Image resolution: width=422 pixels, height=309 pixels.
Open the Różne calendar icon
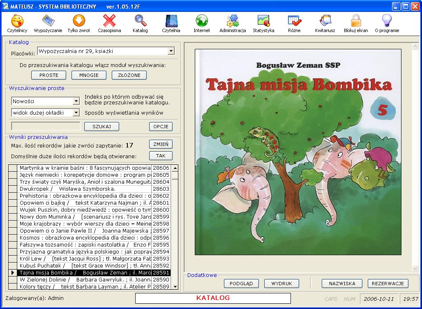pyautogui.click(x=294, y=21)
